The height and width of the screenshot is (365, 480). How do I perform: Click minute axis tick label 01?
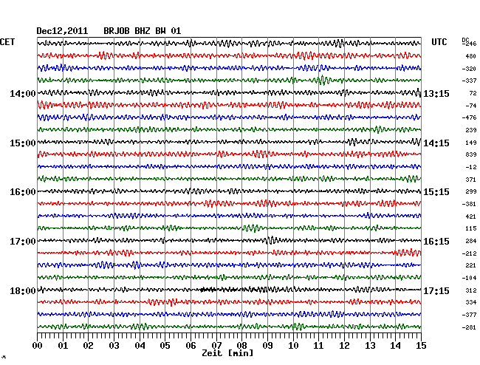pos(63,346)
